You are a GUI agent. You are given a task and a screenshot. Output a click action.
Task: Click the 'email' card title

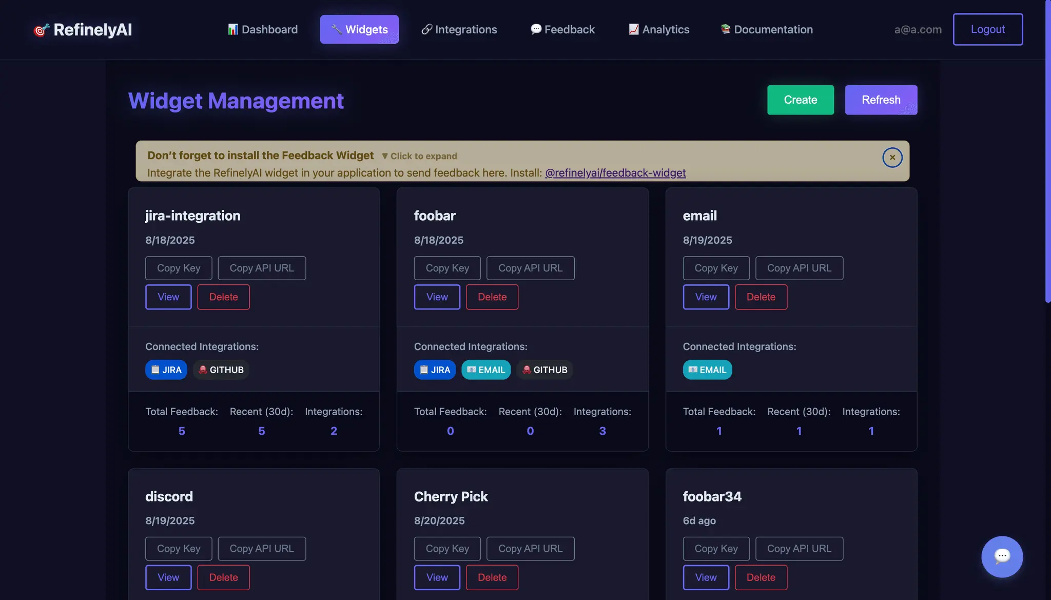pos(699,216)
